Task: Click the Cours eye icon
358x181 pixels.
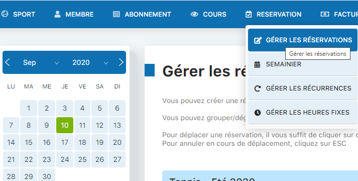Action: (194, 14)
